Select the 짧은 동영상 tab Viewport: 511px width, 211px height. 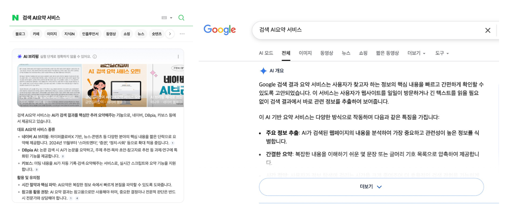coord(387,53)
